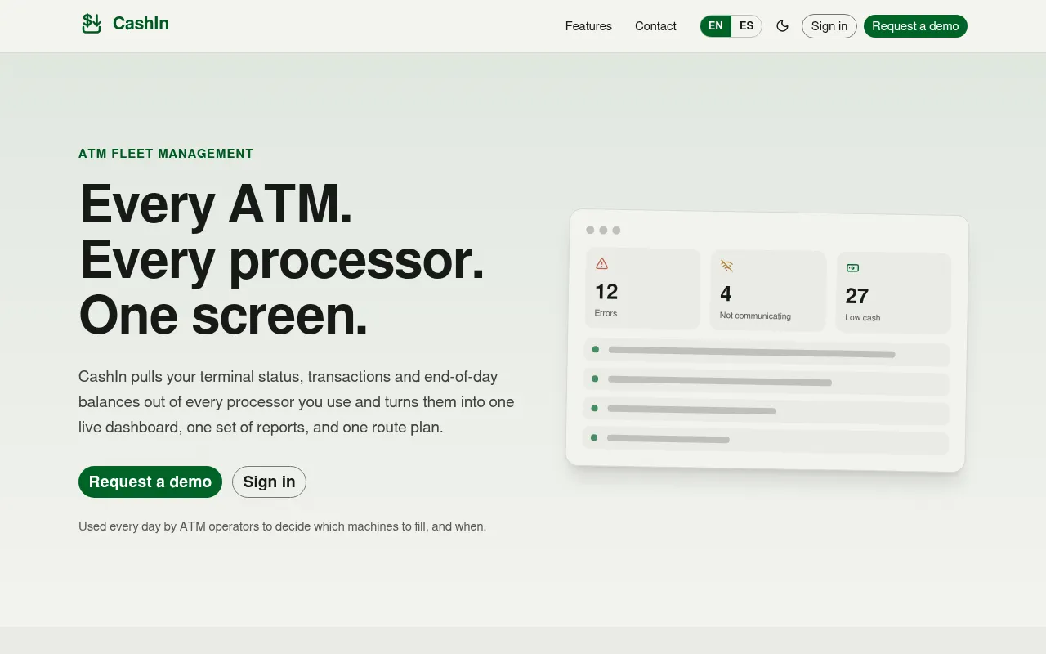
Task: Select the 4 Not communicating value
Action: (x=726, y=293)
